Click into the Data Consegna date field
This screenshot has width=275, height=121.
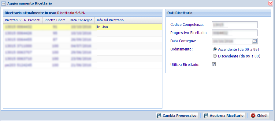tap(232, 41)
